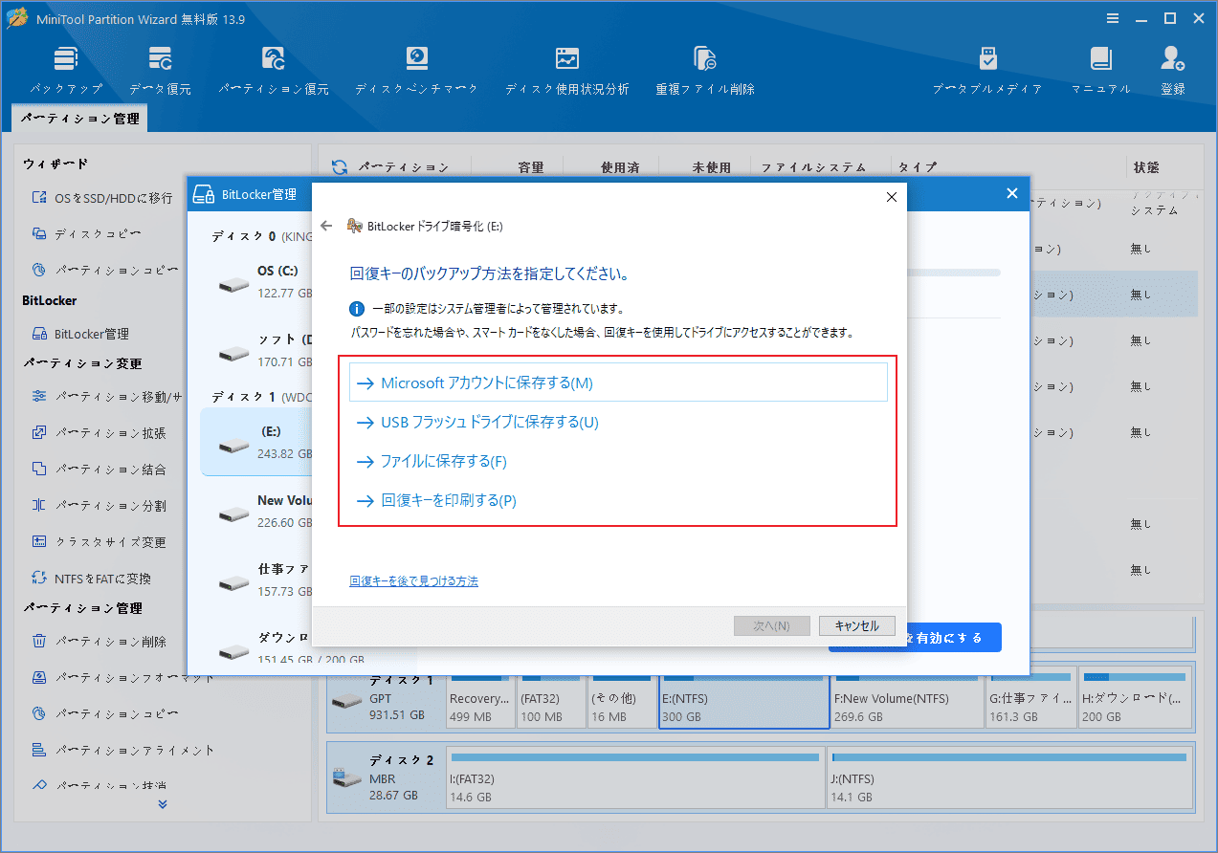Select OS (C:) drive in BitLocker管理 list
Screen dimensions: 1218x853
point(256,280)
